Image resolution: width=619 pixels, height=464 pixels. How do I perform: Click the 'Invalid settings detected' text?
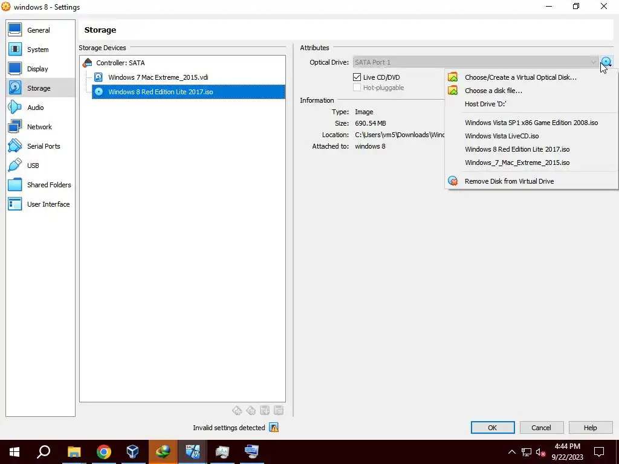(229, 428)
